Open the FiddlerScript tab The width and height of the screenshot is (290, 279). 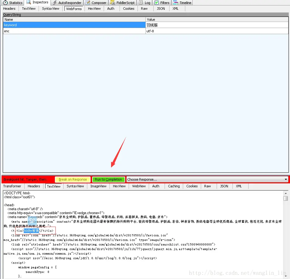pos(122,3)
